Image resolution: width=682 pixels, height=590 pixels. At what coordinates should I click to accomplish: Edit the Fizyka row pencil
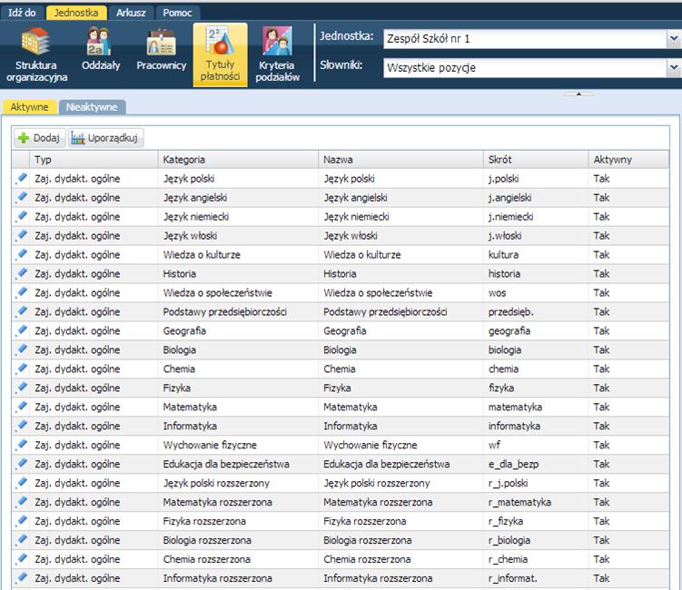21,388
